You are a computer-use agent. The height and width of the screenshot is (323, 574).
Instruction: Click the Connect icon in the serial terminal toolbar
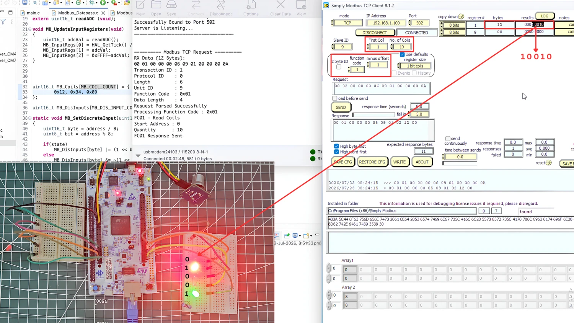(x=196, y=5)
